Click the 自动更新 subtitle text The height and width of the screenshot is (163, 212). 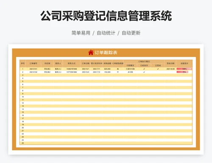[131, 33]
